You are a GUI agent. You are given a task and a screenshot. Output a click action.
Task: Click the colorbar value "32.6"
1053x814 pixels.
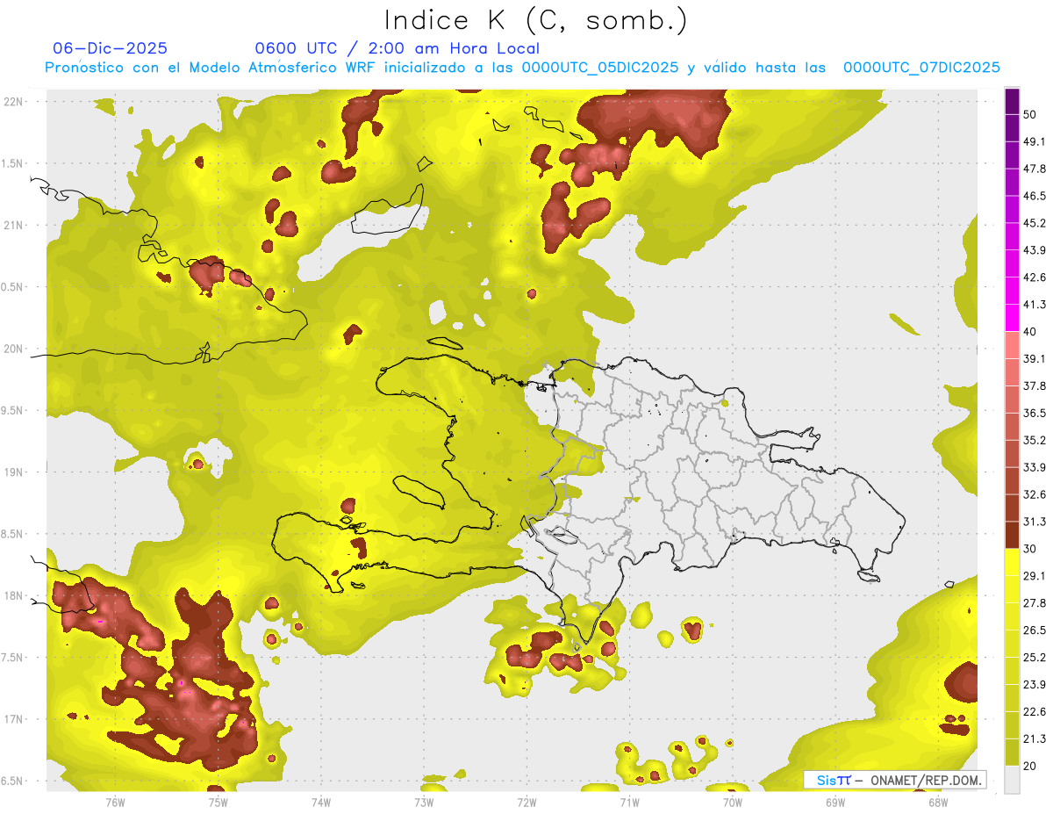(x=1035, y=494)
